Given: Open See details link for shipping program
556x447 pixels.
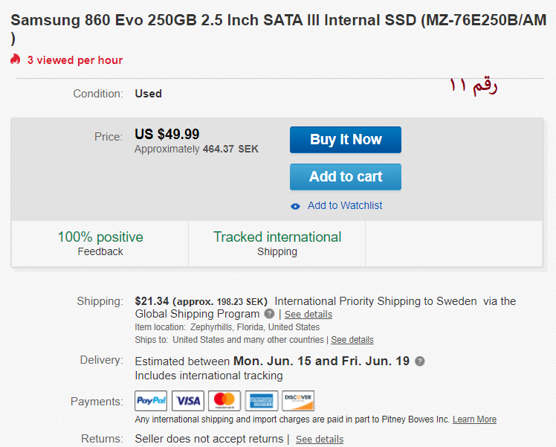Looking at the screenshot, I should point(308,315).
